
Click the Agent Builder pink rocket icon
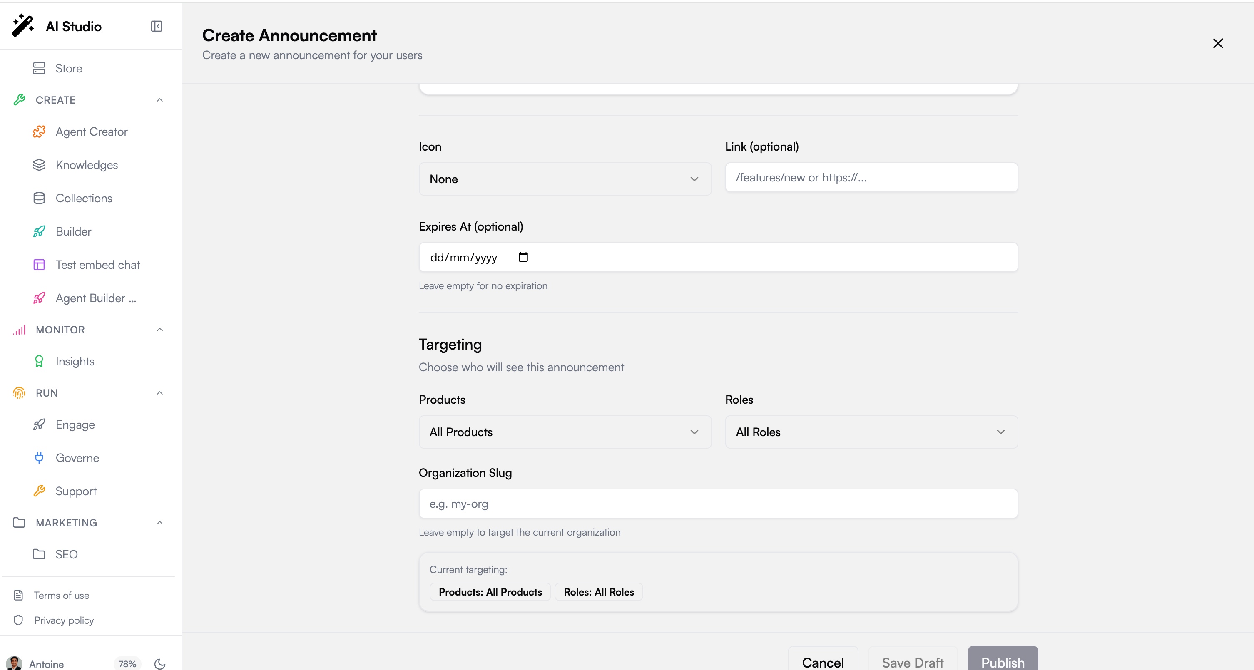click(39, 298)
